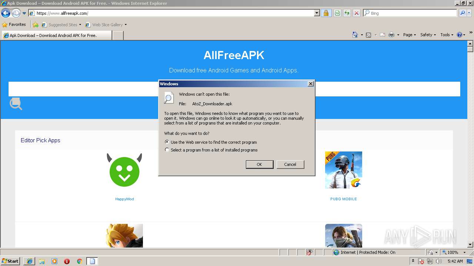Screen dimensions: 474x266
Task: Choose Select a program from list radio option
Action: click(211, 150)
